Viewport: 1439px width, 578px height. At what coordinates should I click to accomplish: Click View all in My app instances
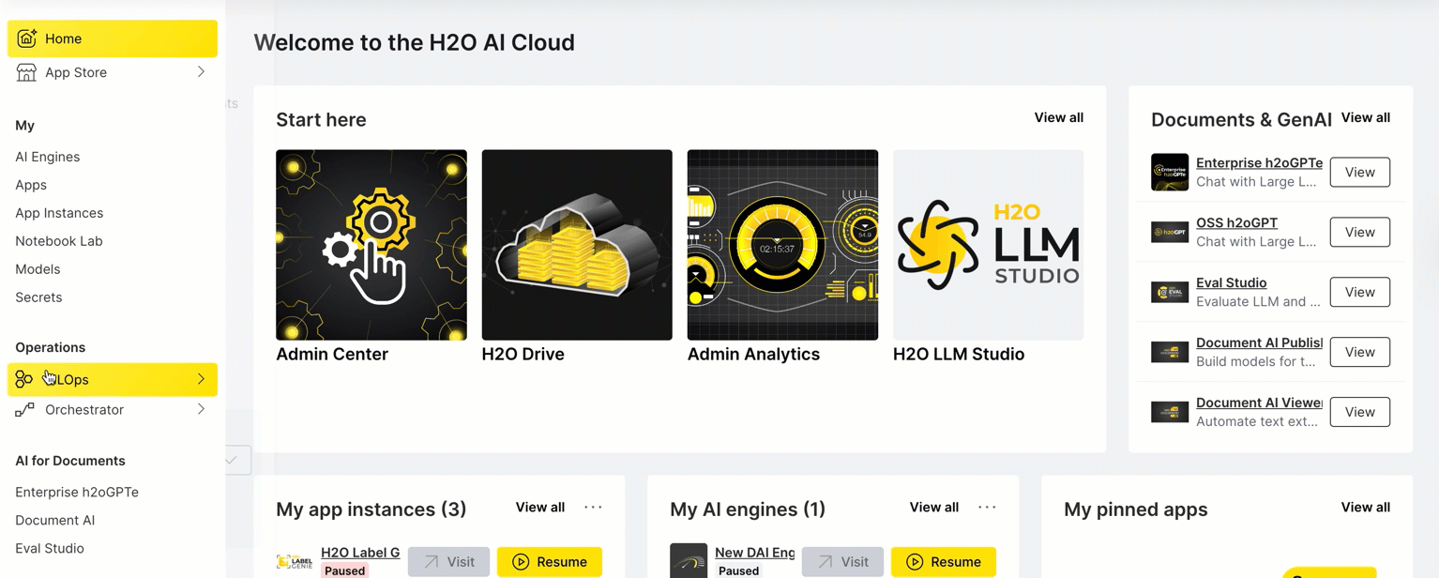point(539,507)
